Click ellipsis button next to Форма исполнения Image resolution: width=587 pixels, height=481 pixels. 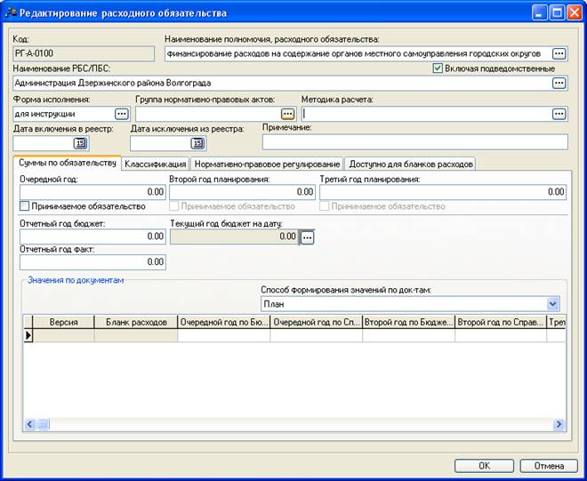pyautogui.click(x=122, y=114)
